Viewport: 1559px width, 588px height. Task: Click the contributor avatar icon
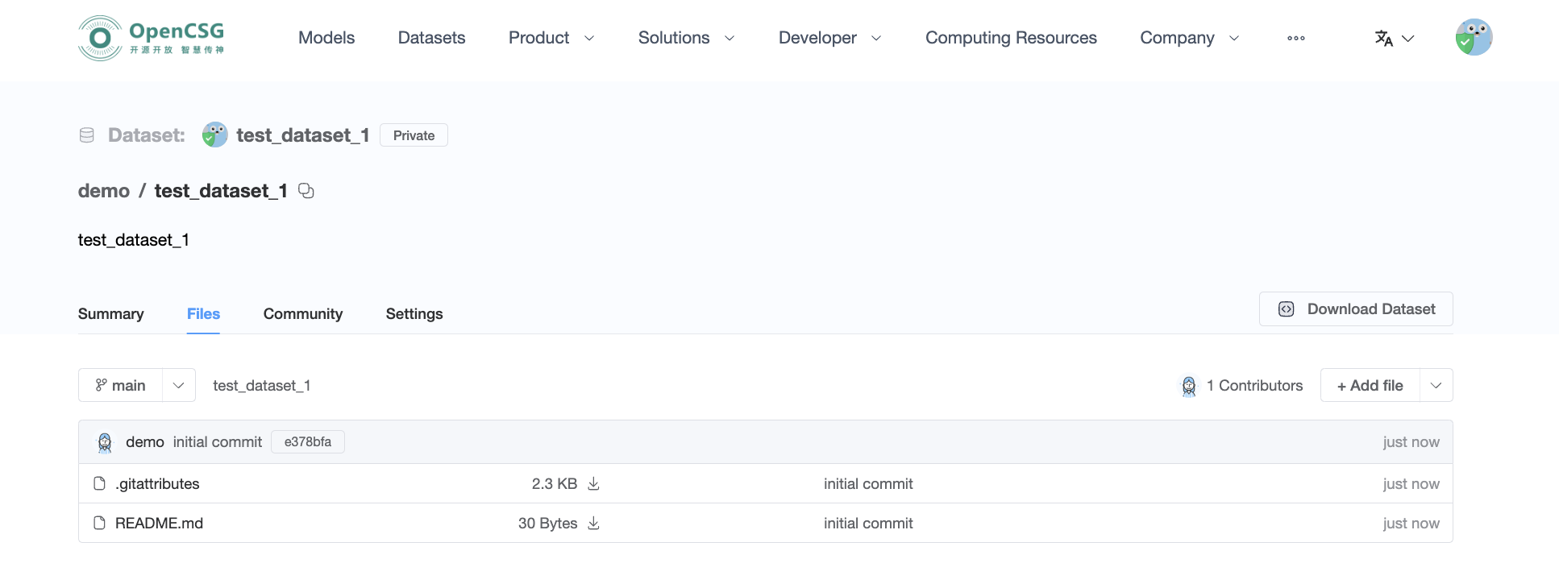(1188, 386)
